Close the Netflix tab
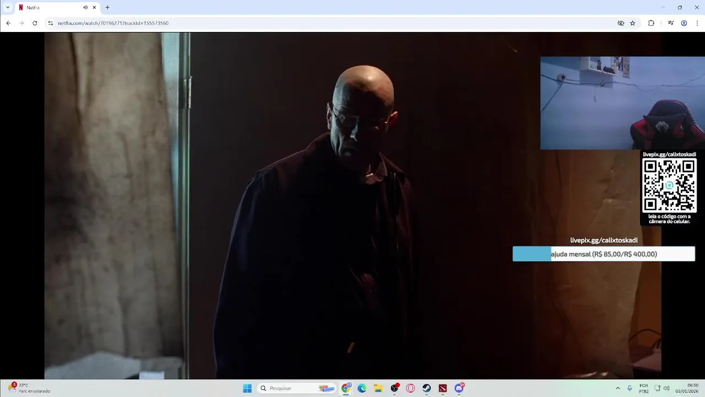Screen dimensions: 705x397 coord(94,8)
